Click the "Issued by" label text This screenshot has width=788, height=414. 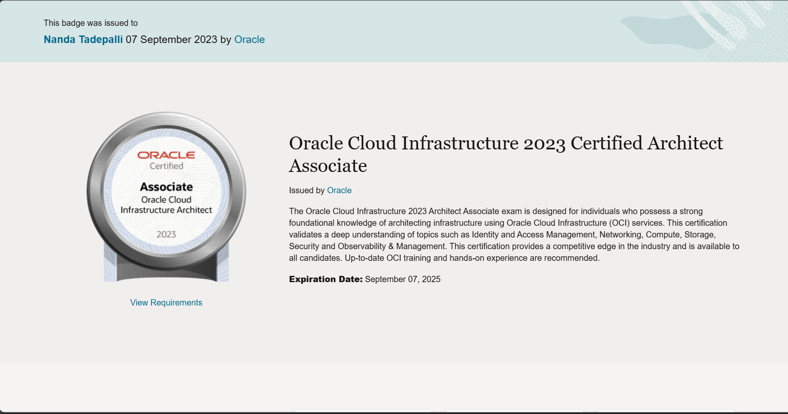(x=306, y=190)
